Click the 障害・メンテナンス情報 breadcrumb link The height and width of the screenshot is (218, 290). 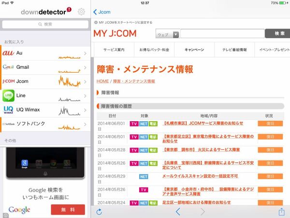point(134,81)
